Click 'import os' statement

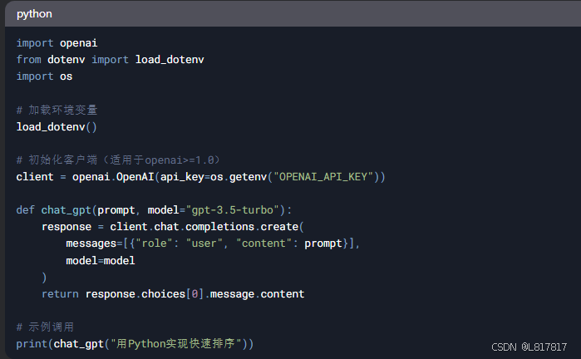tap(44, 76)
